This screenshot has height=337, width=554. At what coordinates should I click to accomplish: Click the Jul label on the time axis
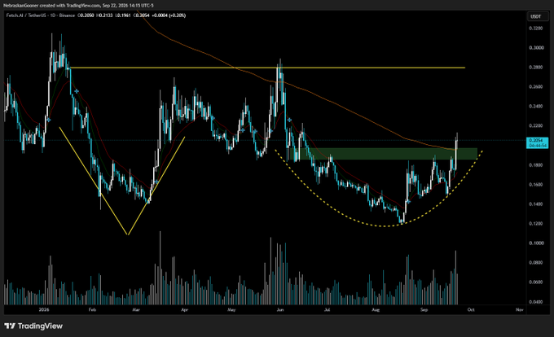coord(328,310)
